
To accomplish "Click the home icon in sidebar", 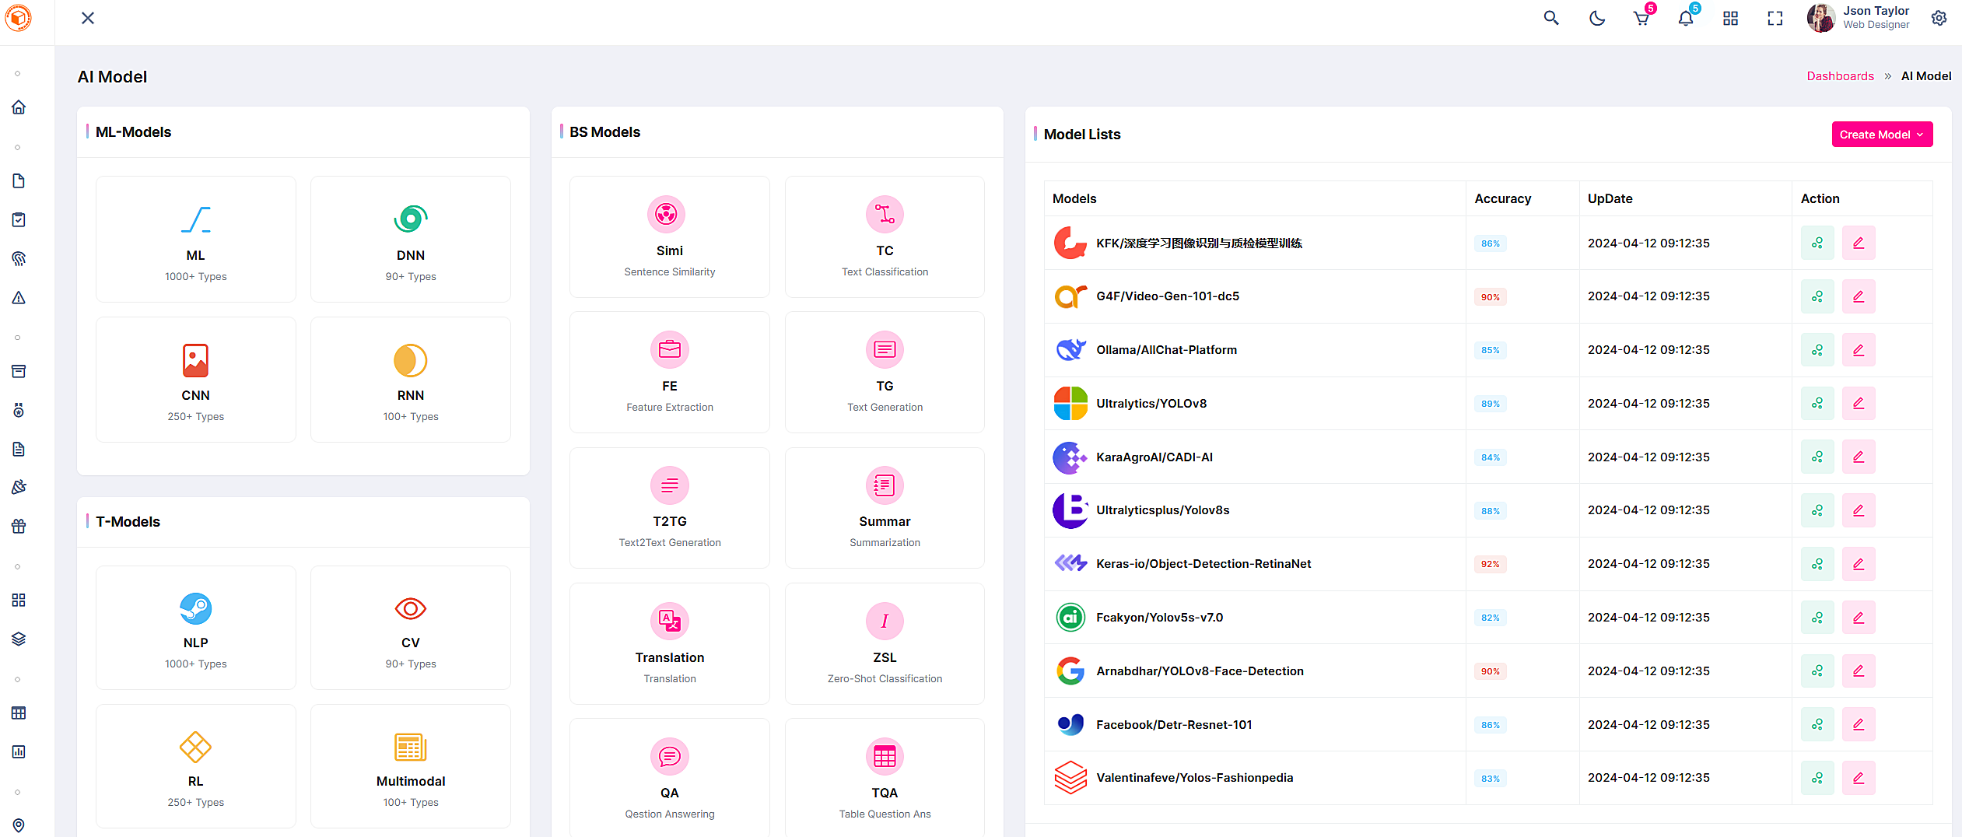I will [x=19, y=107].
